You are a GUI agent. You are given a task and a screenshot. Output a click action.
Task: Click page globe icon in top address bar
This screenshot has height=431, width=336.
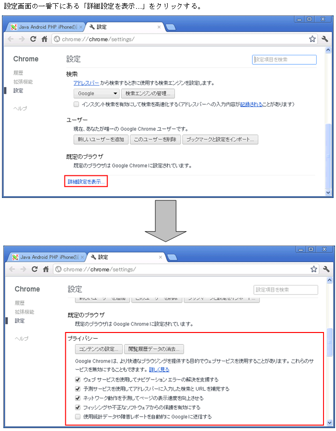pos(57,39)
